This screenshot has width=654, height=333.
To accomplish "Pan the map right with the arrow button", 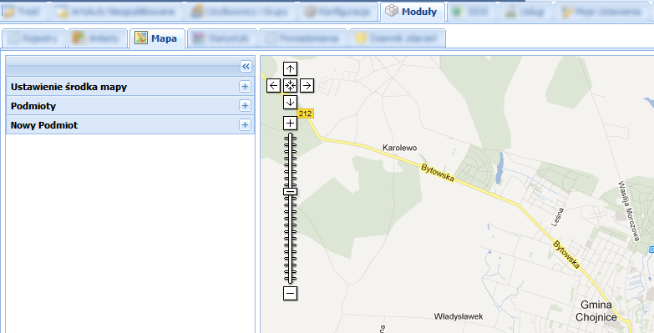I will [307, 86].
